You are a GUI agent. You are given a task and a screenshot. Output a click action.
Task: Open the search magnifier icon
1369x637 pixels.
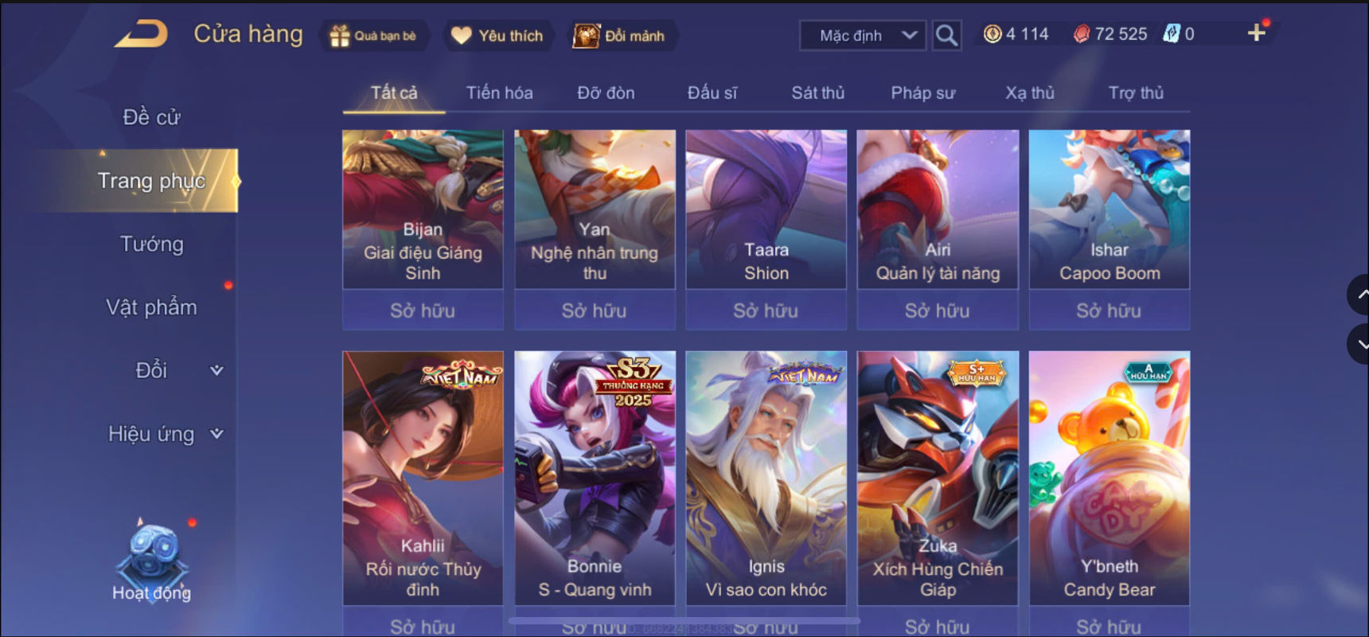pos(946,35)
